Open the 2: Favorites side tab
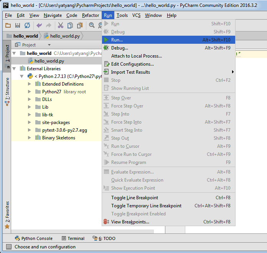267x253 pixels. point(7,215)
